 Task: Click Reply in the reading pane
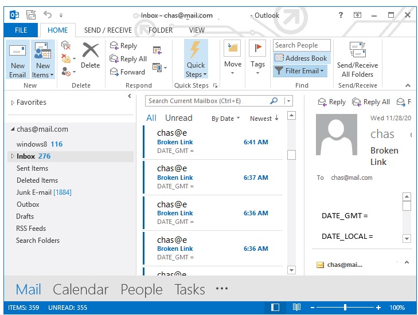332,102
